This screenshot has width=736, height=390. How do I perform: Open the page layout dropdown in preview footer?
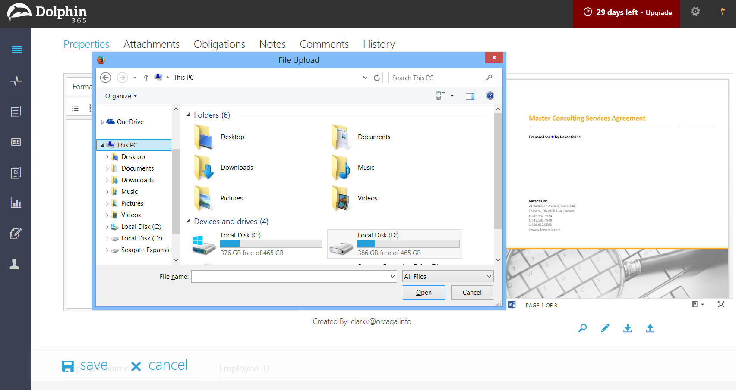click(x=698, y=304)
